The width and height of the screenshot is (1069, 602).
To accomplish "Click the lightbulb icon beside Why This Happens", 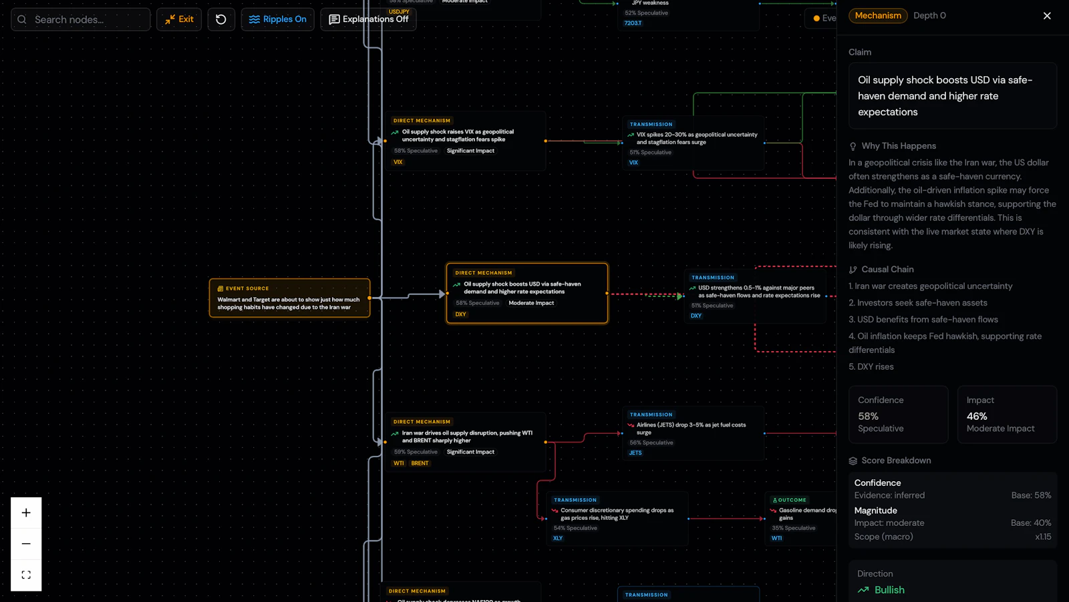I will (853, 146).
